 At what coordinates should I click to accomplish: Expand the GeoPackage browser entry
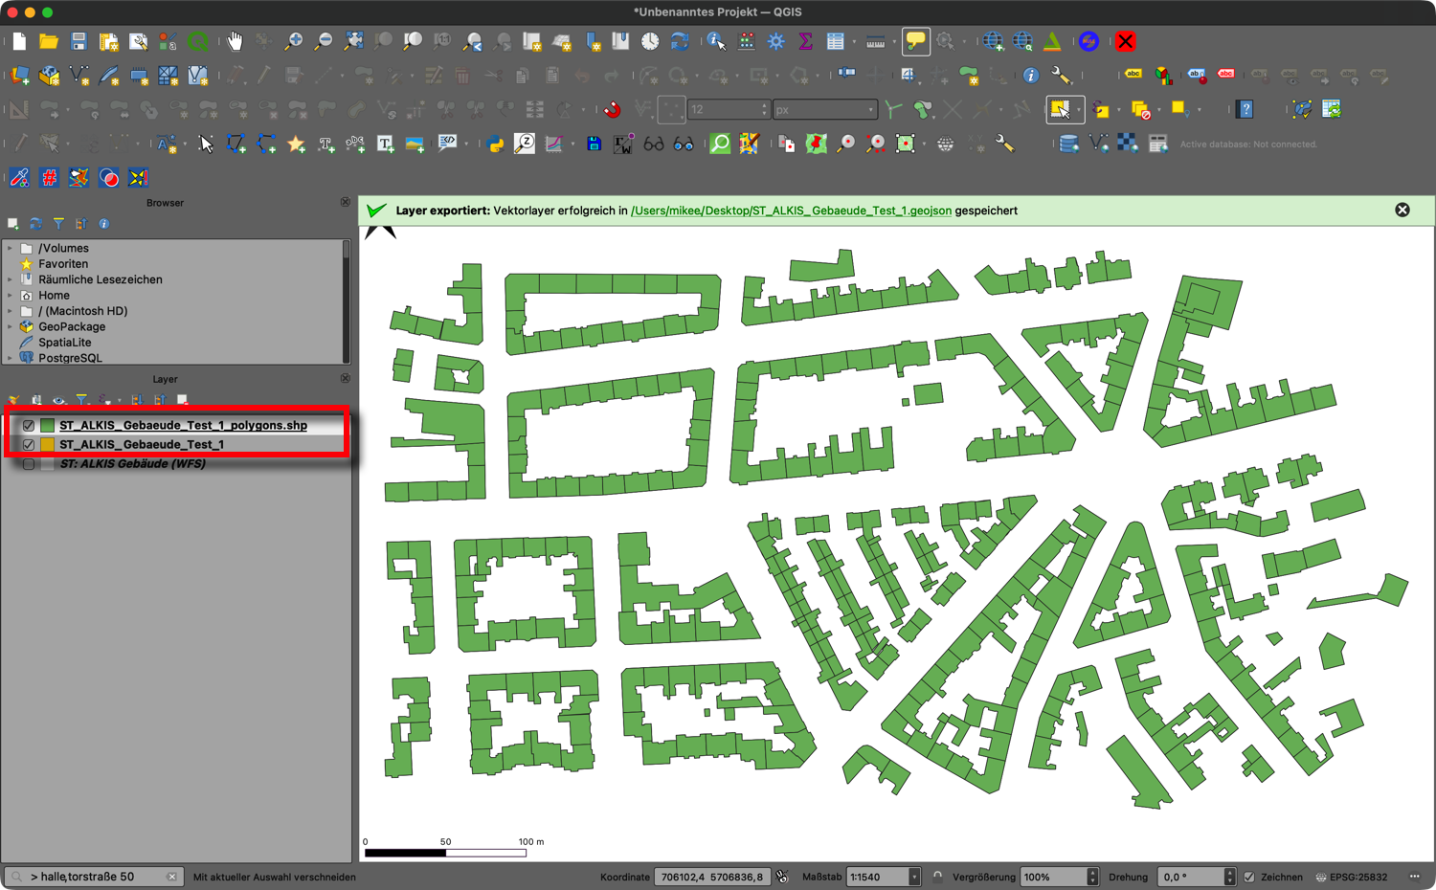click(x=11, y=327)
